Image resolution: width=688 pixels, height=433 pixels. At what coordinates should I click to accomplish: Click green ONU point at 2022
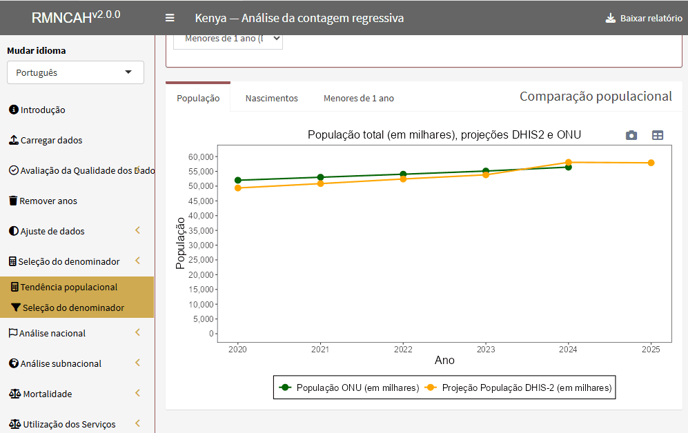pyautogui.click(x=403, y=174)
